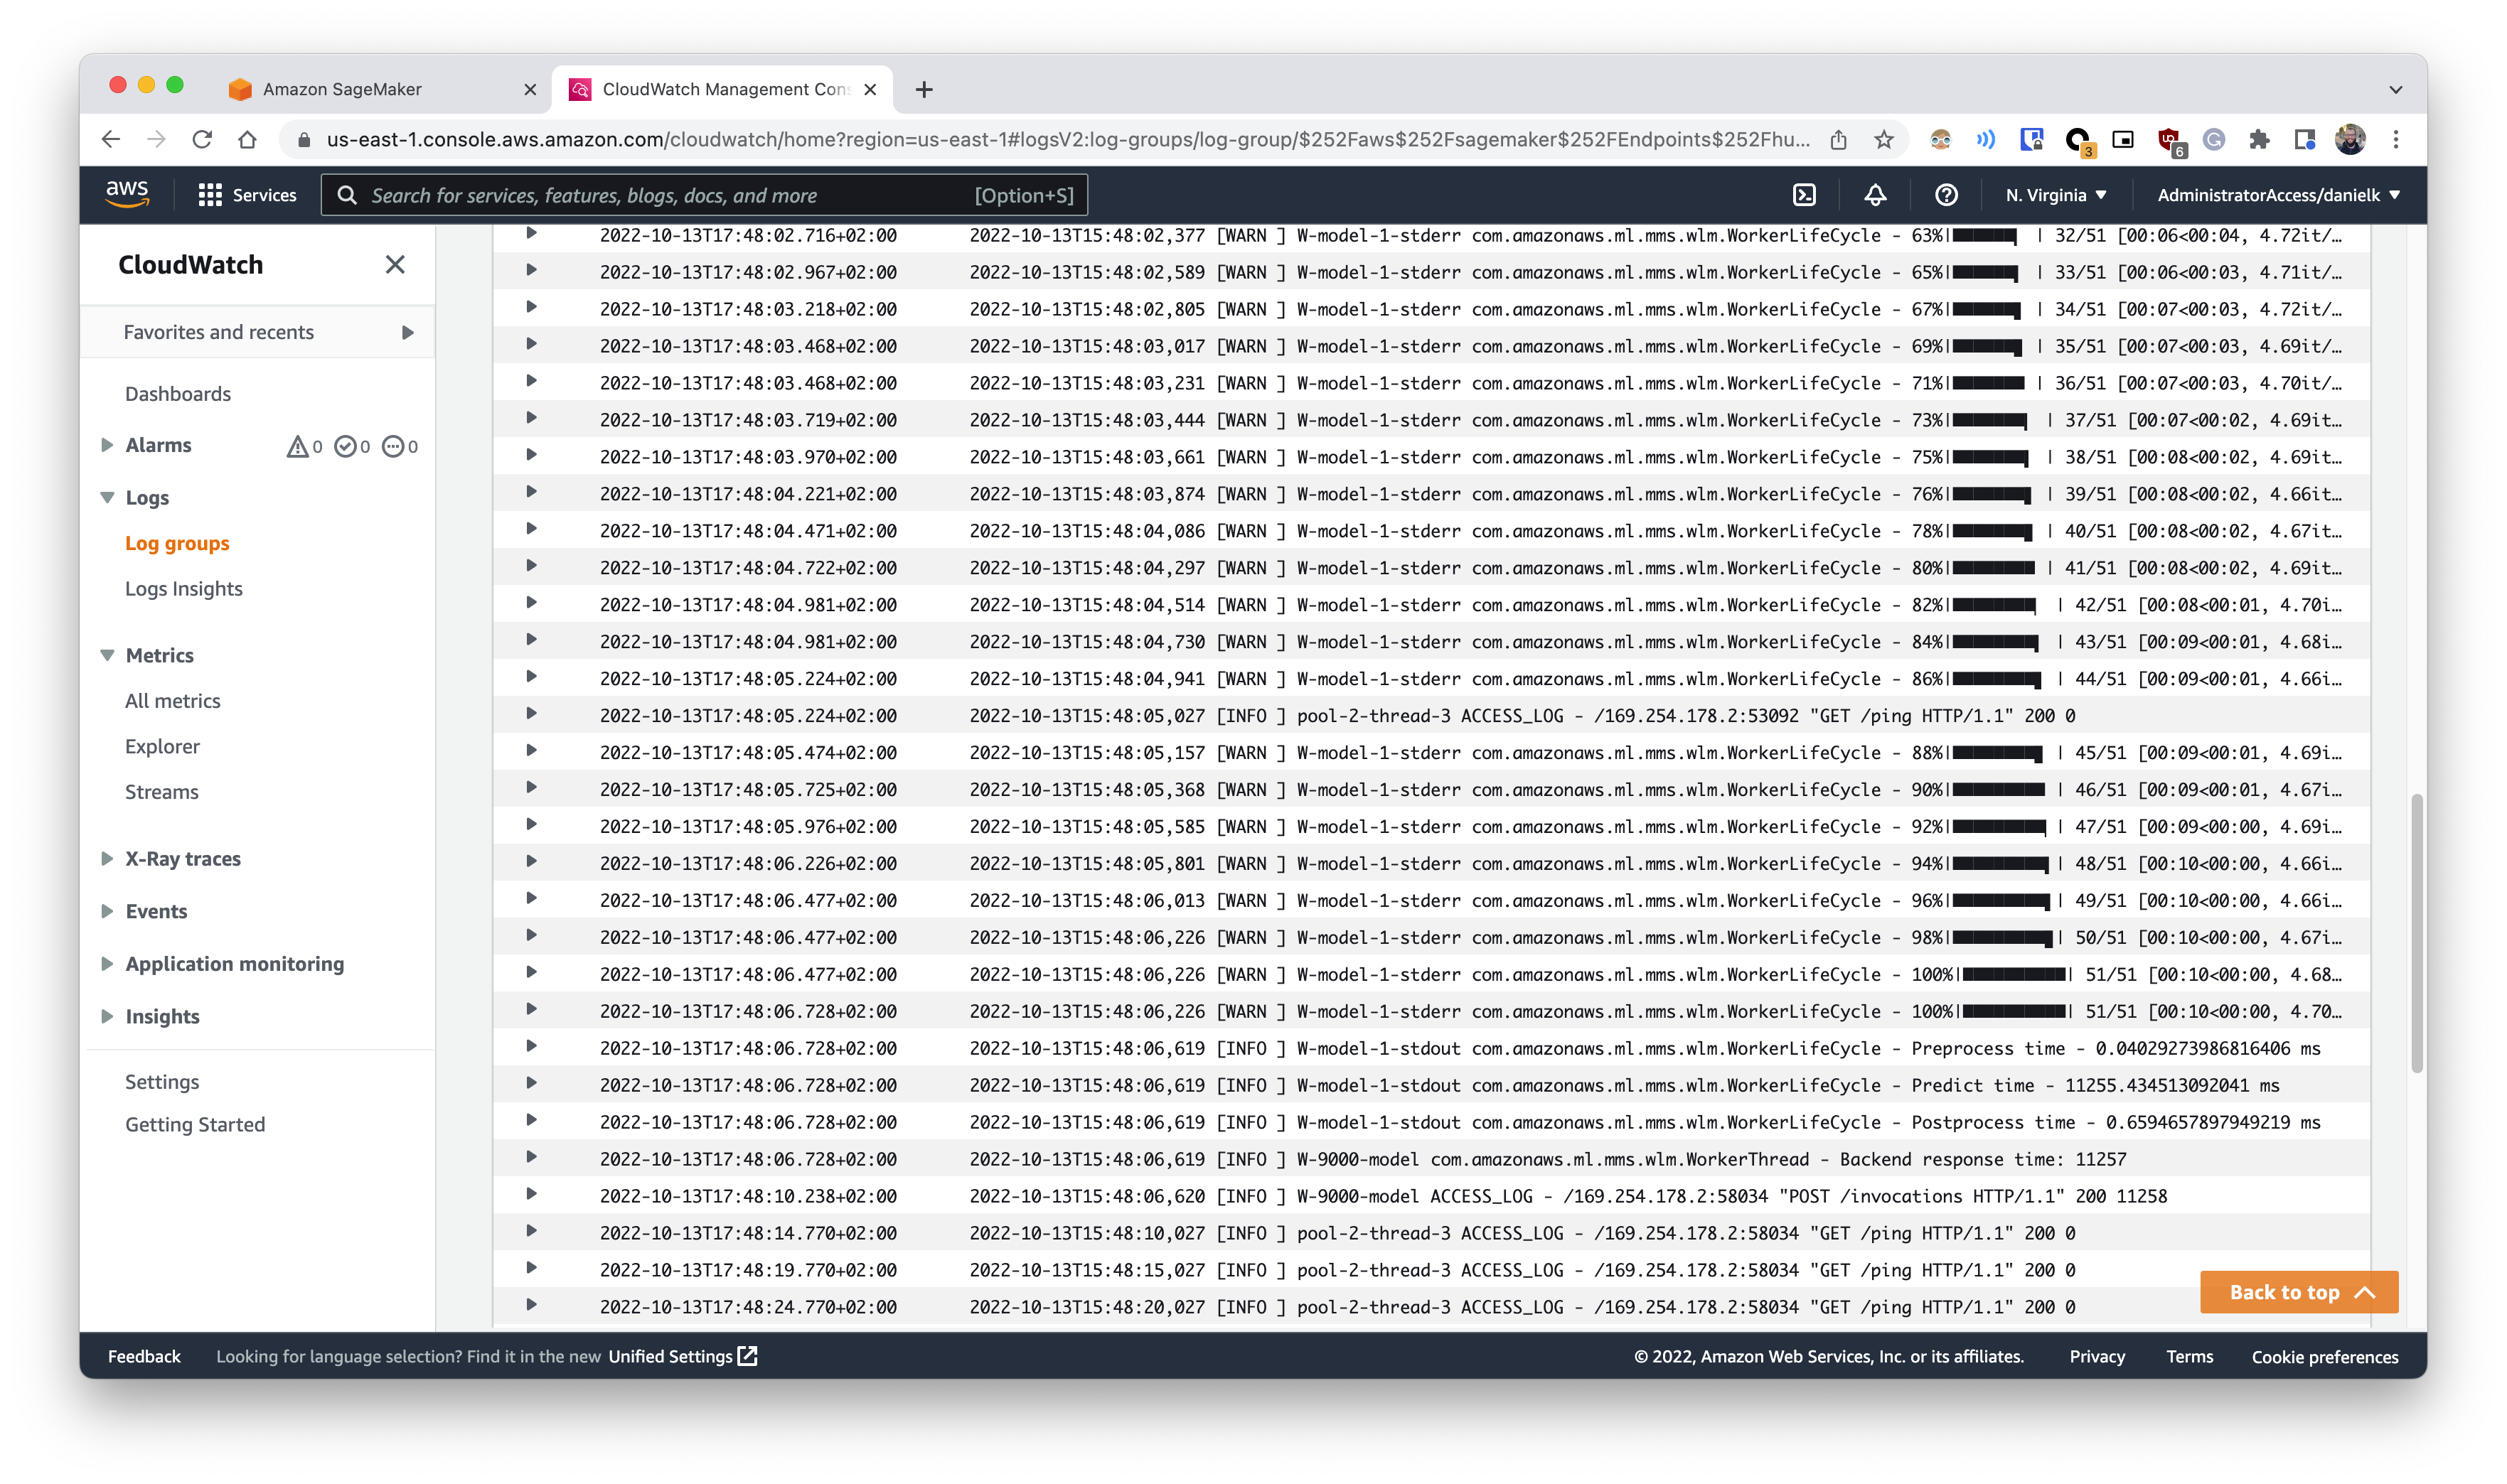Click the AWS services grid icon

point(210,194)
